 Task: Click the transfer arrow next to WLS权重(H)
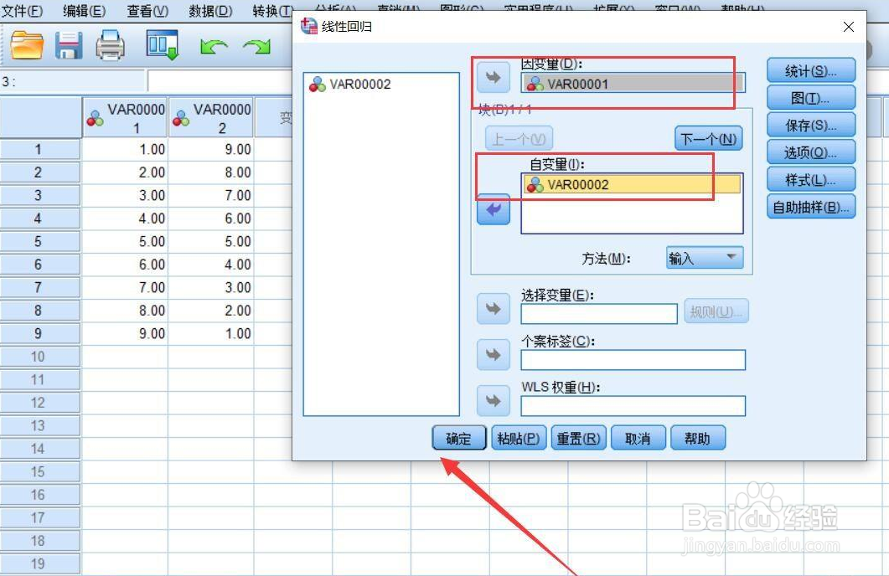tap(493, 401)
